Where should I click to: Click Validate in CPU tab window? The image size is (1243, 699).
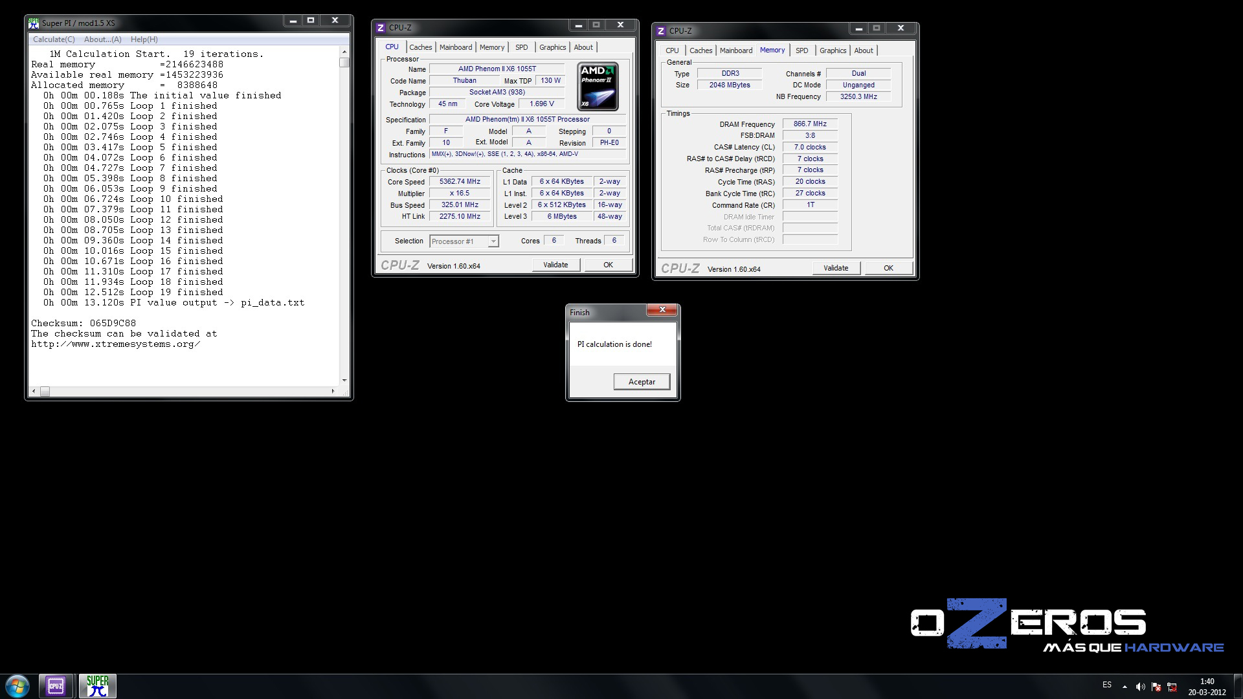pos(555,265)
